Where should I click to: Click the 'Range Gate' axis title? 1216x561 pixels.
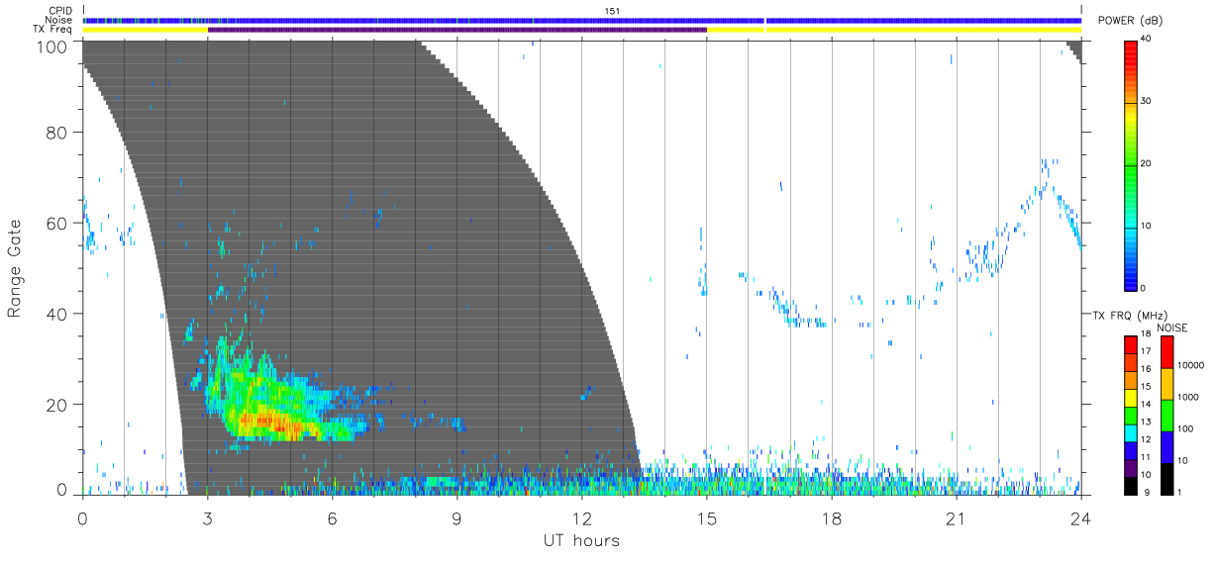[15, 269]
